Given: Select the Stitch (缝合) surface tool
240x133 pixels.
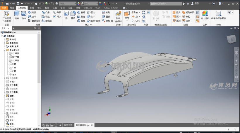Looking at the screenshot, I should coord(176,12).
